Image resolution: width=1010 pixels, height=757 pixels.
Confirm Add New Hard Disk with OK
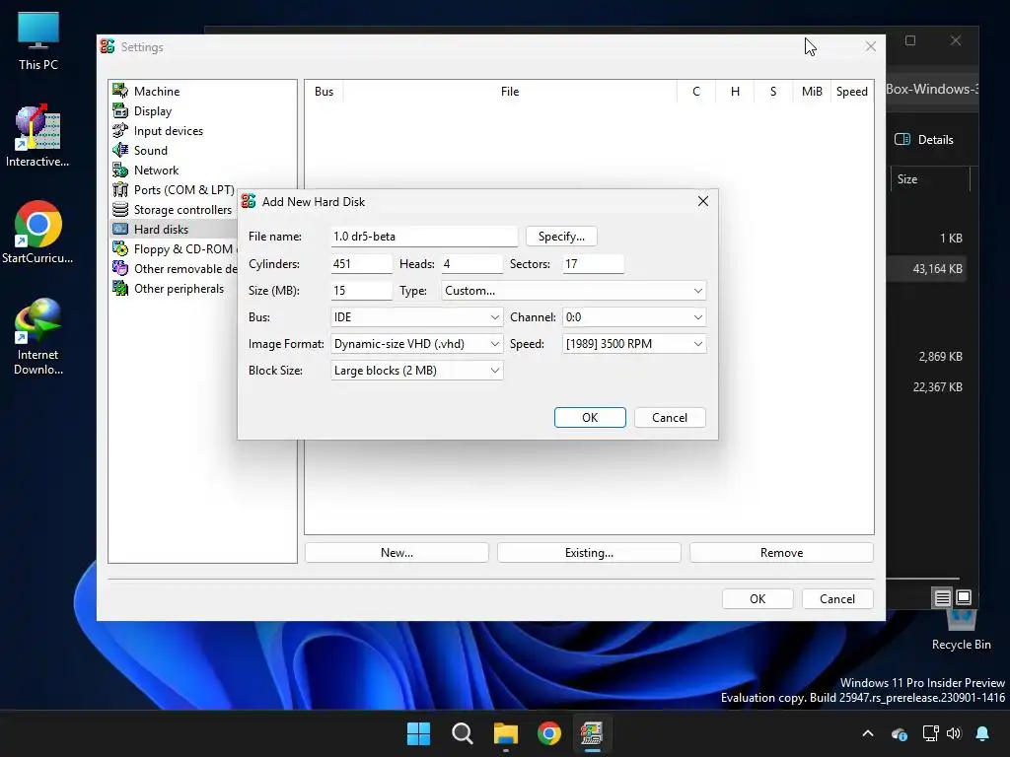pos(590,418)
